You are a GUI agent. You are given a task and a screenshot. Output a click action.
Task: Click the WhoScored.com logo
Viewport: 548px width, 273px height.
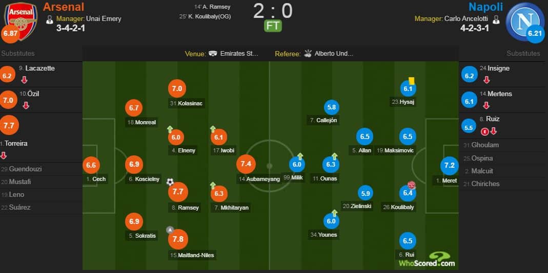[x=427, y=260]
